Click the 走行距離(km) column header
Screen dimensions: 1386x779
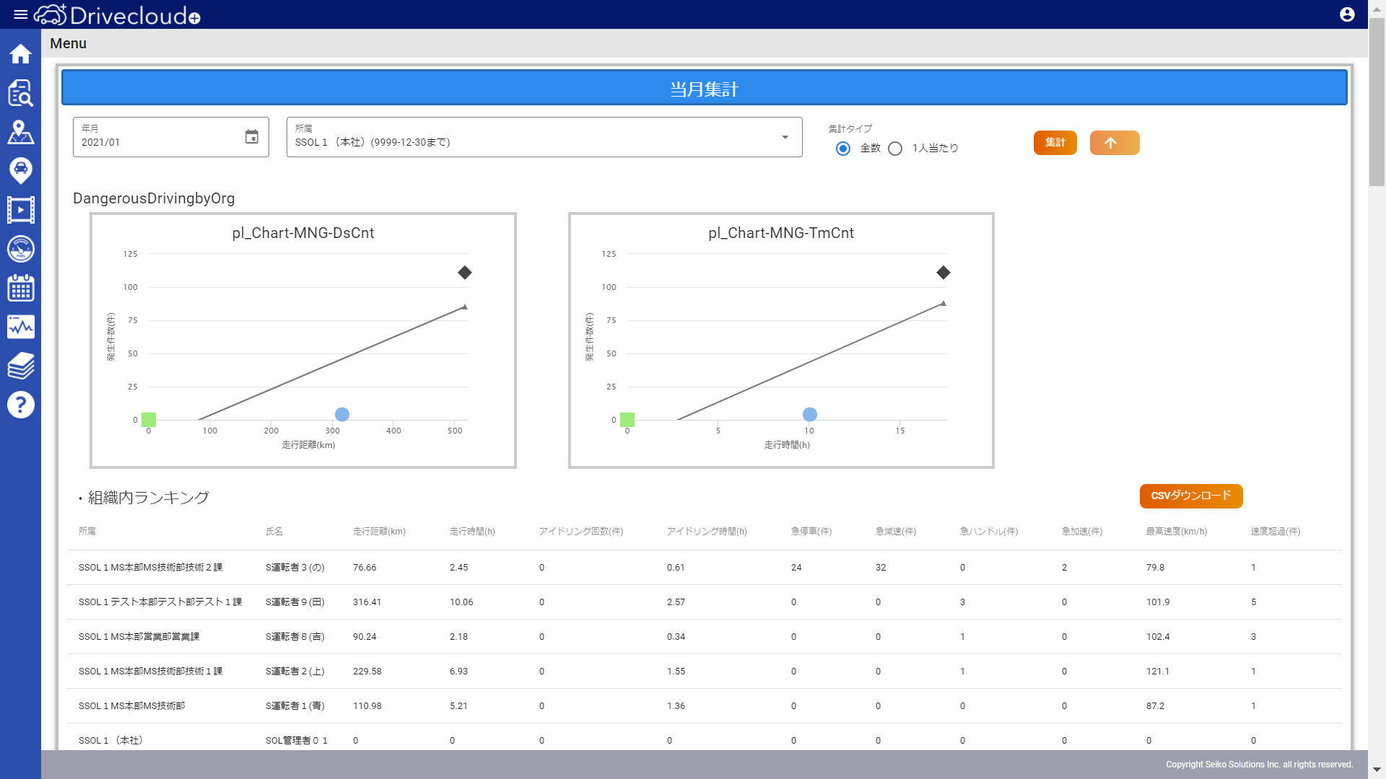click(x=379, y=532)
